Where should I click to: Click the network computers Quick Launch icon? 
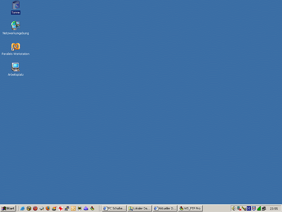[67, 208]
